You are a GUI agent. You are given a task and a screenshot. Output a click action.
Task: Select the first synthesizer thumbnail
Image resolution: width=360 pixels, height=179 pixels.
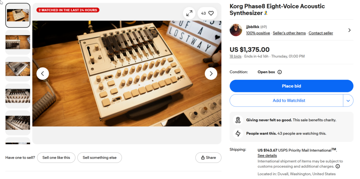tap(18, 15)
